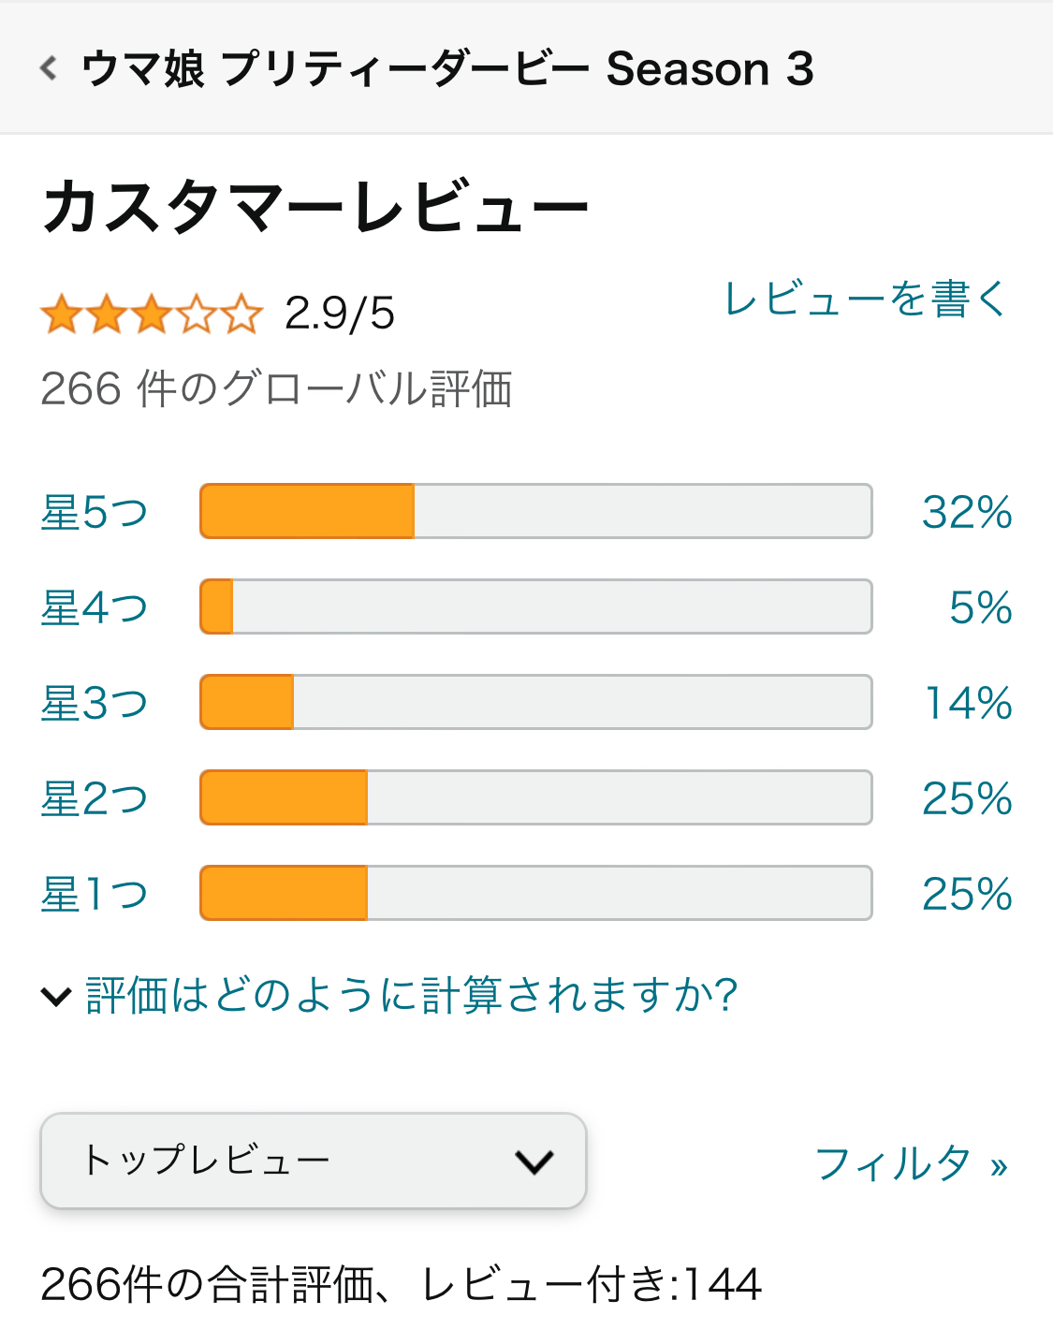
Task: Click the 1-star rating progress bar
Action: [x=535, y=893]
